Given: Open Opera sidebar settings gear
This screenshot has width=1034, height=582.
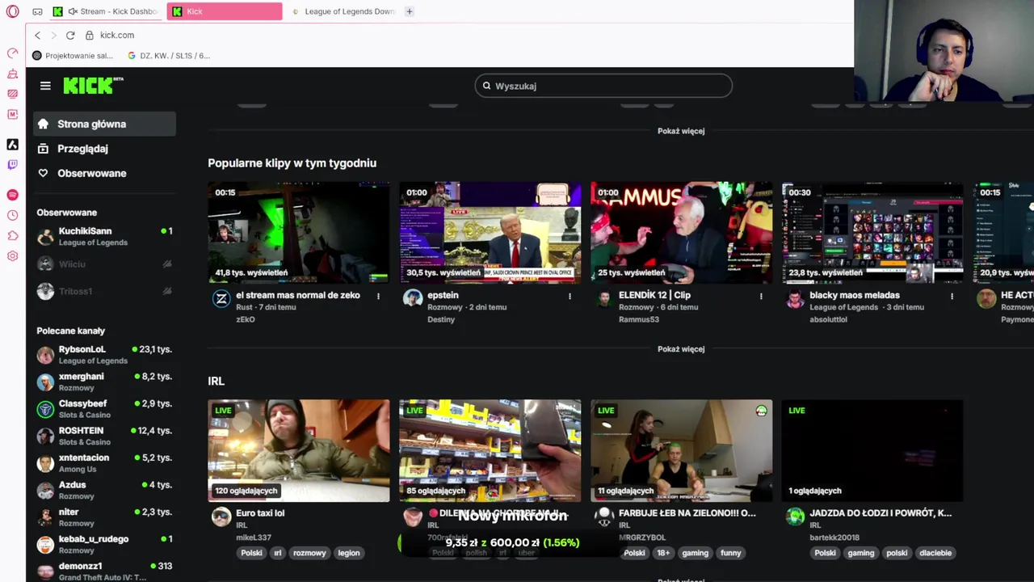Looking at the screenshot, I should [12, 255].
